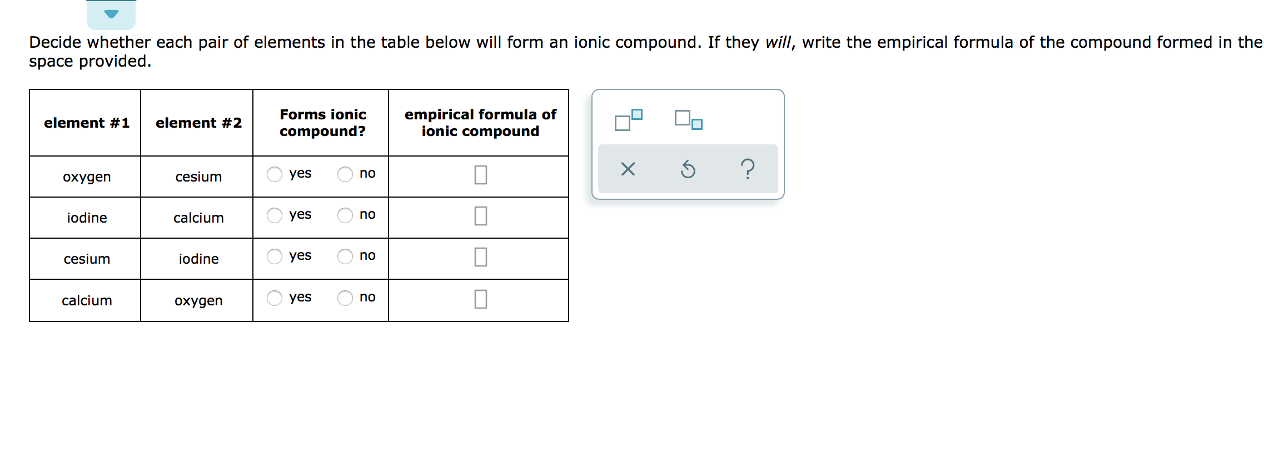Select yes for cesium and iodine
This screenshot has height=453, width=1264.
(275, 256)
